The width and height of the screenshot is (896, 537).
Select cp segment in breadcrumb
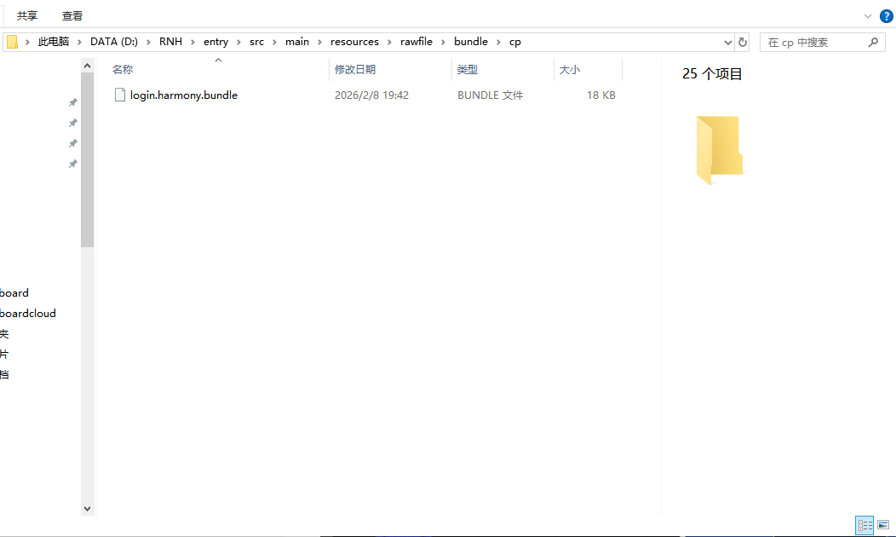pos(514,42)
